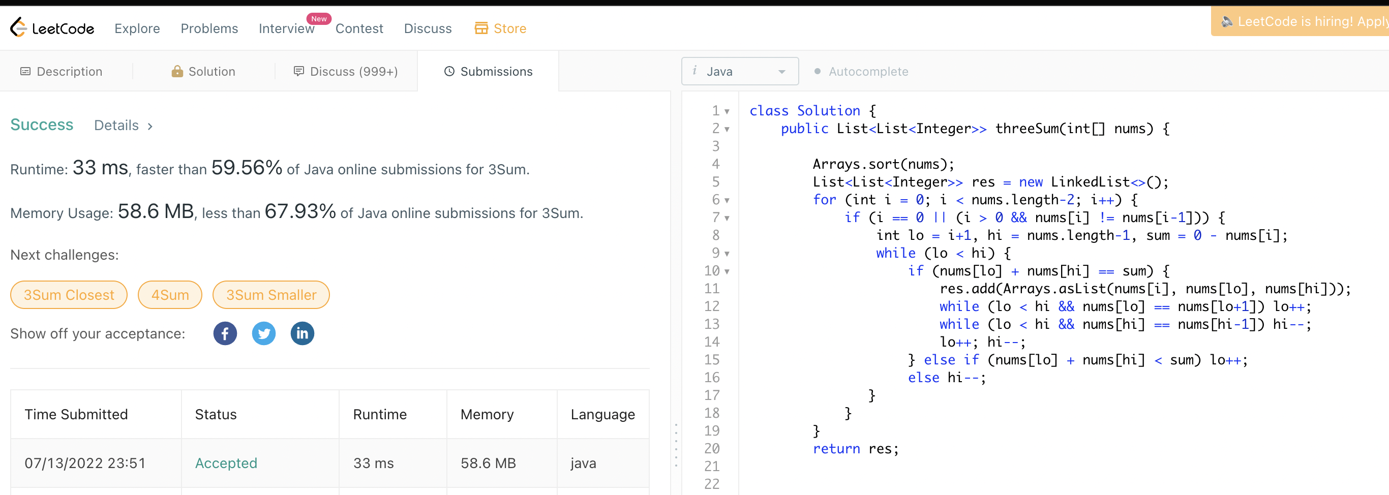Viewport: 1389px width, 495px height.
Task: Open the Discuss page
Action: point(428,28)
